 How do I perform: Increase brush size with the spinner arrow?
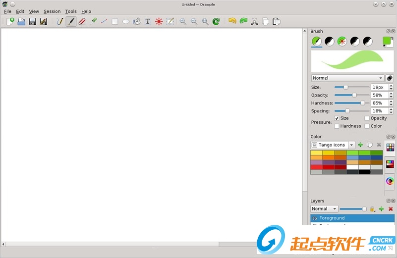391,86
